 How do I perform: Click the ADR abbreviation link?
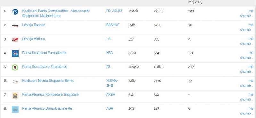pyautogui.click(x=109, y=108)
